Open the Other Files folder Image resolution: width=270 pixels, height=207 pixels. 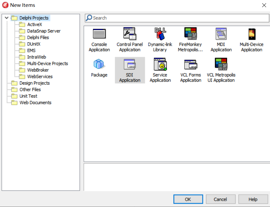pos(26,90)
